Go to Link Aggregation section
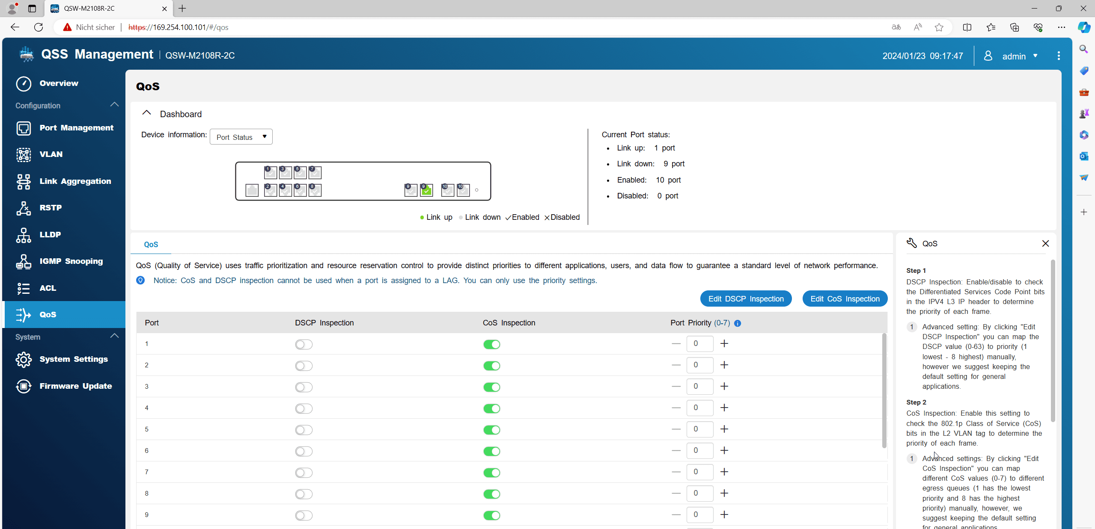The image size is (1095, 529). (x=75, y=181)
